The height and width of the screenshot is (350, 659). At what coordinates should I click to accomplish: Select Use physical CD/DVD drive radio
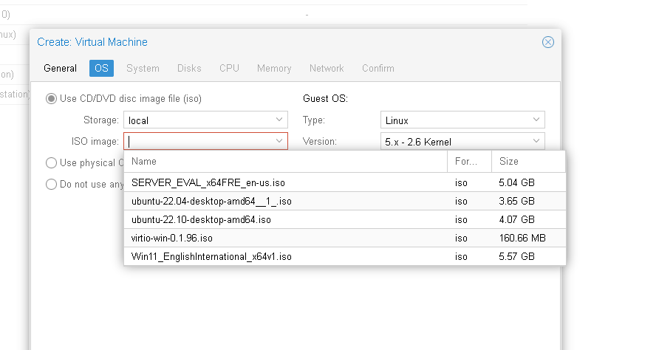point(51,162)
